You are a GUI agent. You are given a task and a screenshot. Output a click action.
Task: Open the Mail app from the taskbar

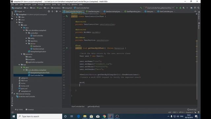pyautogui.click(x=98, y=116)
